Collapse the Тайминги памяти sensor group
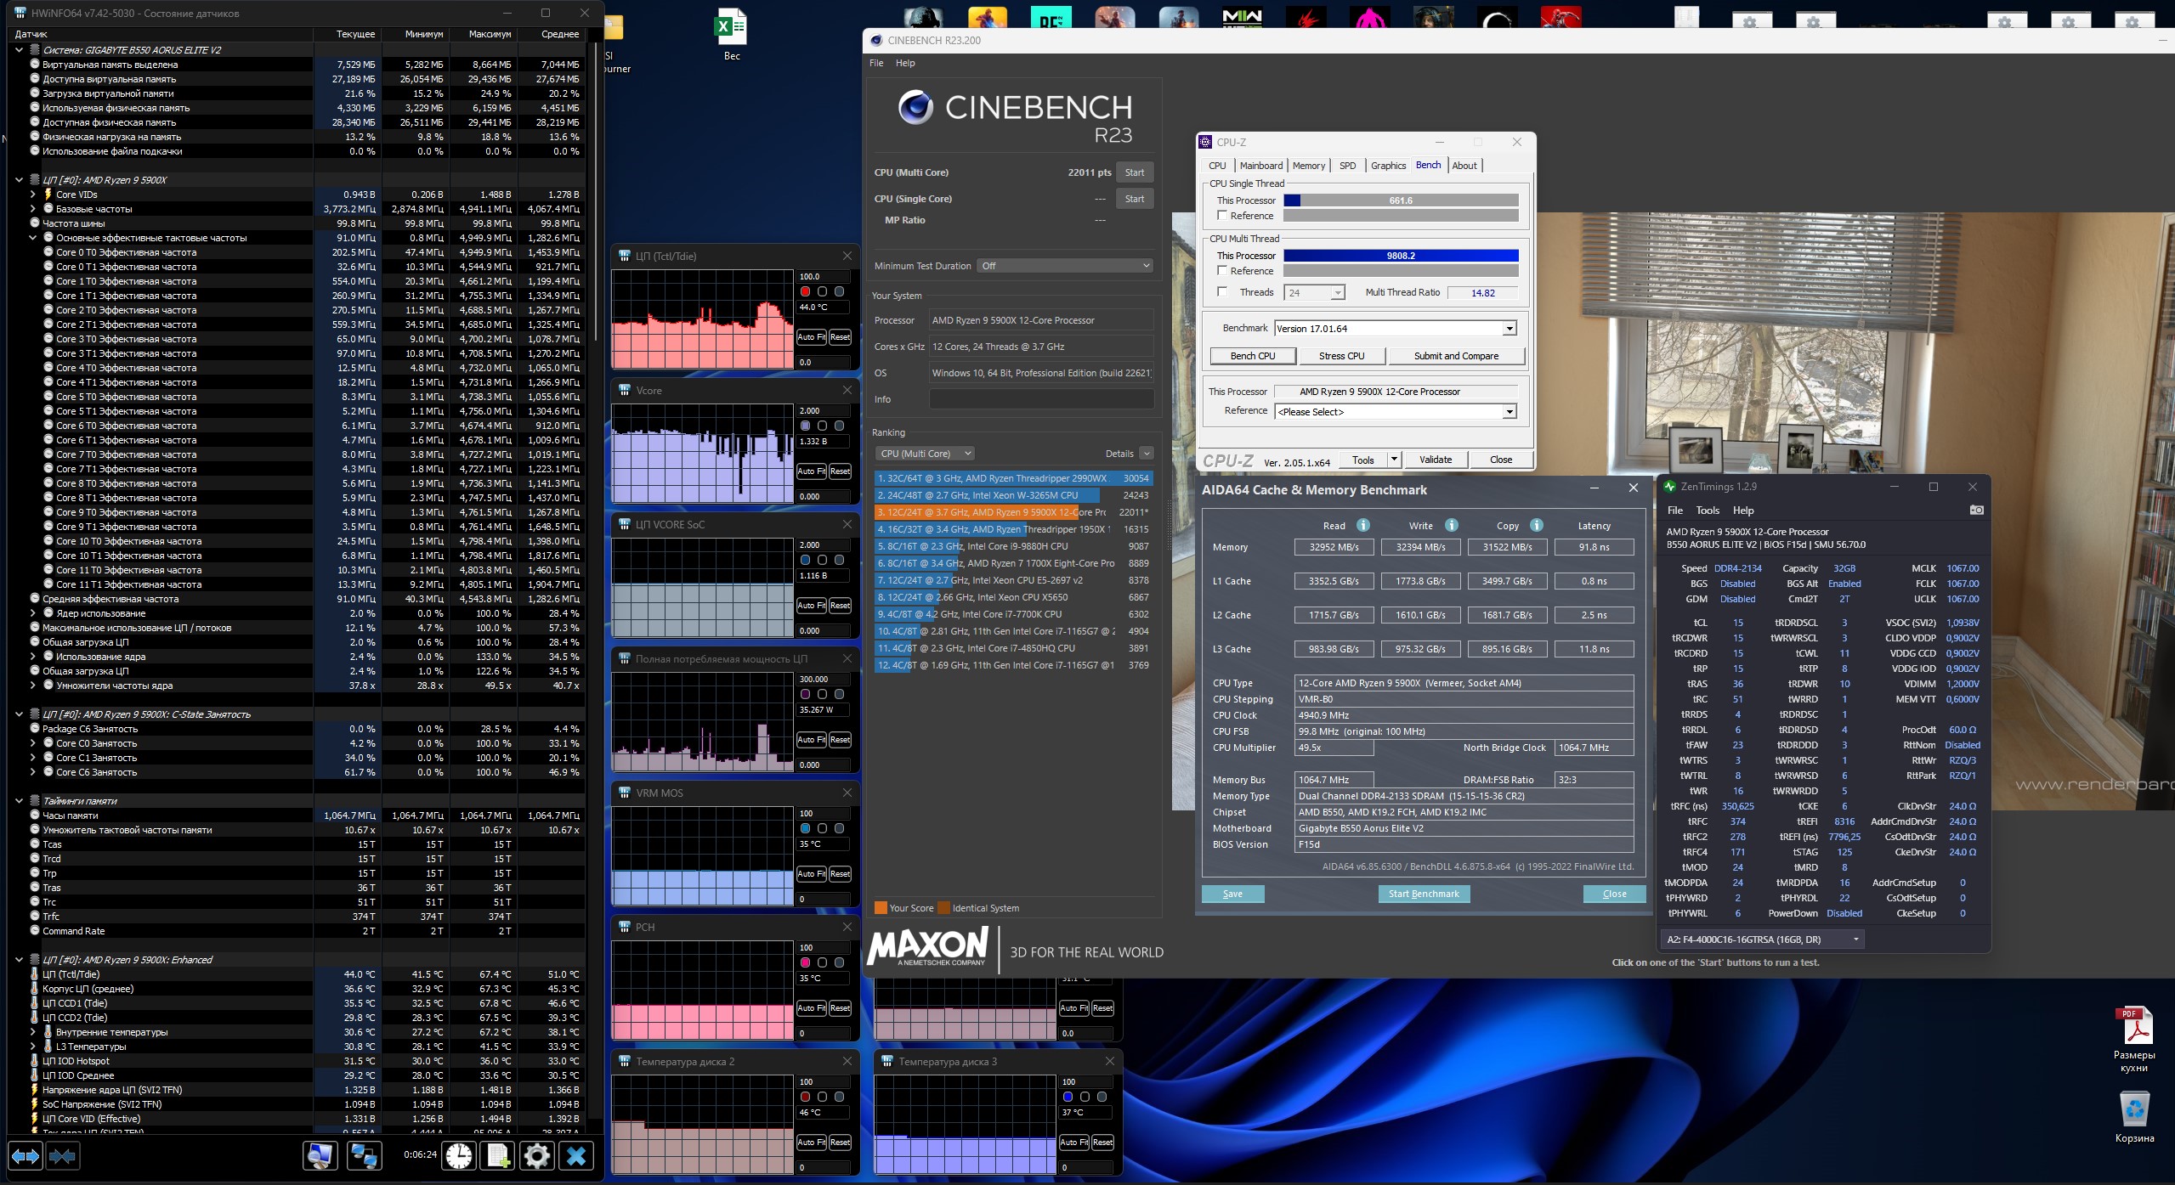 tap(19, 801)
